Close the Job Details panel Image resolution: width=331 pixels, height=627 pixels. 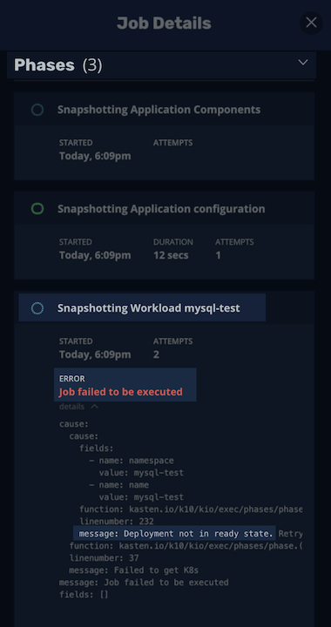coord(311,23)
